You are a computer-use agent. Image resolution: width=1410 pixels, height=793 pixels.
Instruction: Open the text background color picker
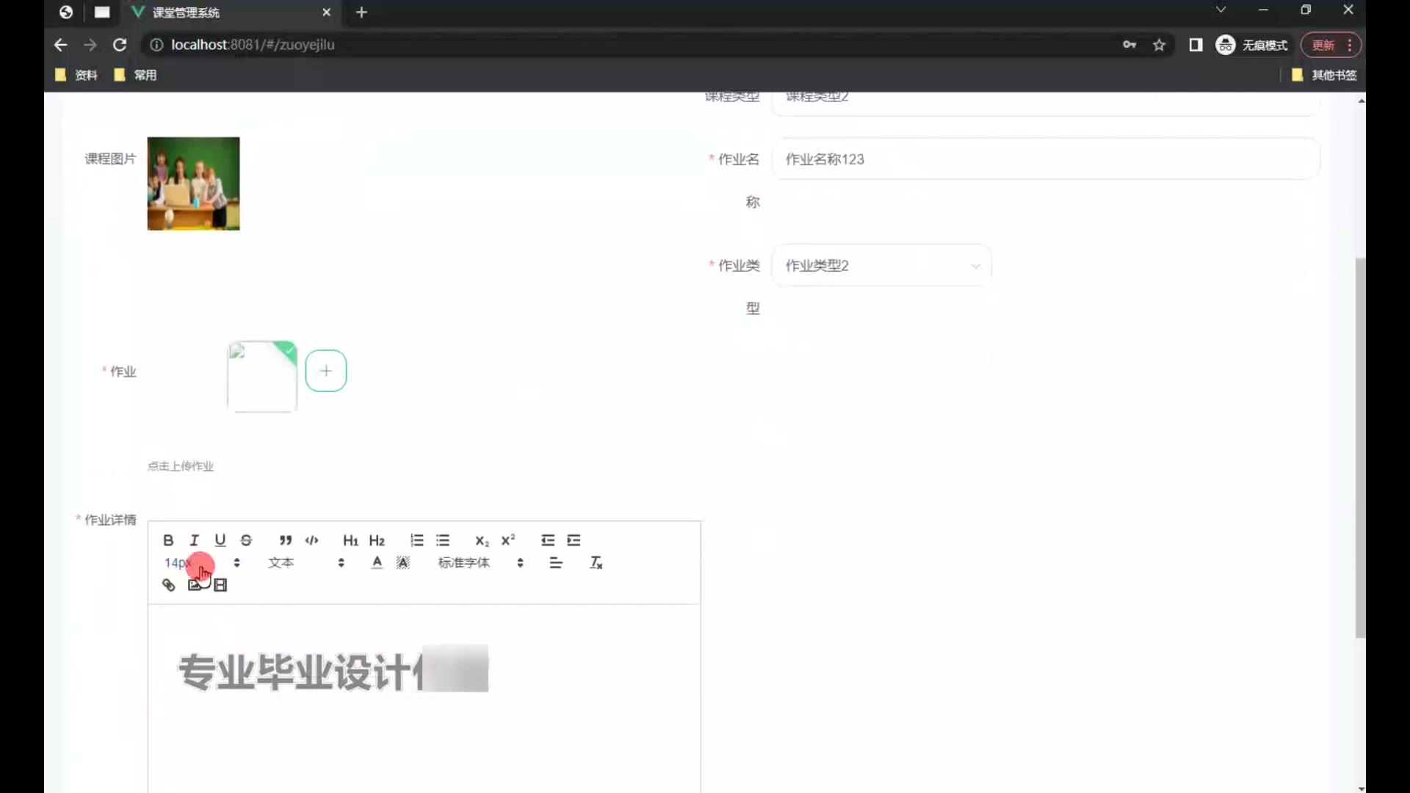click(403, 562)
